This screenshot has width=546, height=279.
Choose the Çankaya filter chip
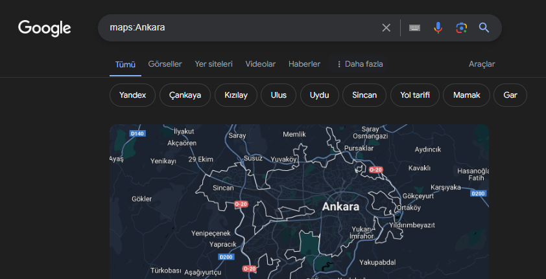[185, 95]
